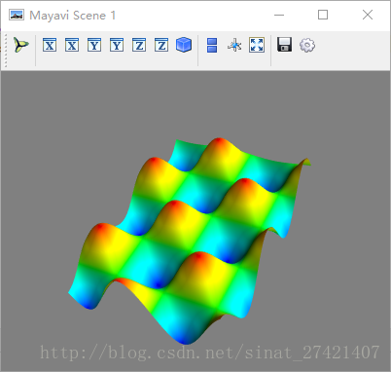Image resolution: width=391 pixels, height=372 pixels.
Task: Click the right X axis view icon
Action: 72,45
